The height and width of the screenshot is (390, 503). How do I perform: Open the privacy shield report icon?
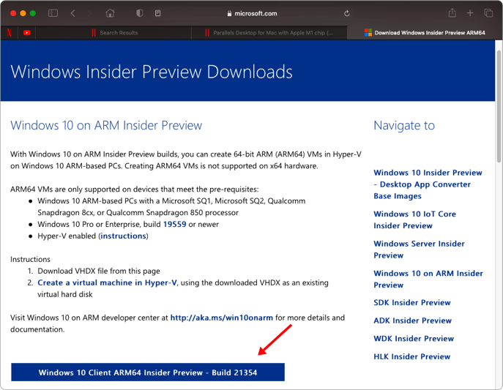(140, 13)
